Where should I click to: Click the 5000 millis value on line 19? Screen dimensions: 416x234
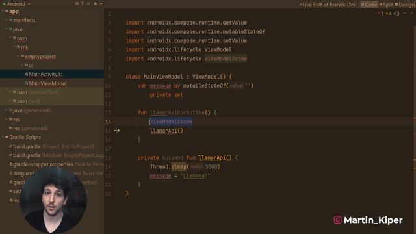click(x=211, y=167)
